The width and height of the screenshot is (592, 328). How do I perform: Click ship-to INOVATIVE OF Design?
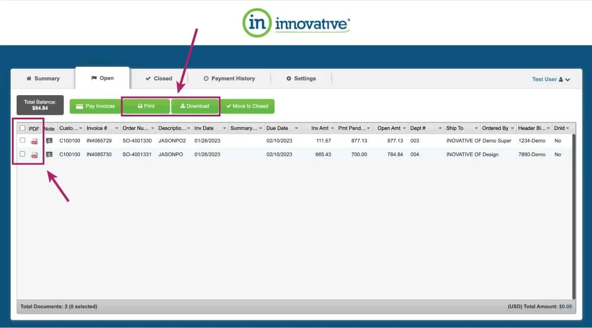[x=472, y=155]
